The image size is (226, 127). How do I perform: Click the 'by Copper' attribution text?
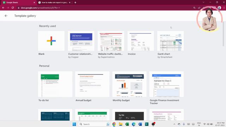[x=73, y=57]
